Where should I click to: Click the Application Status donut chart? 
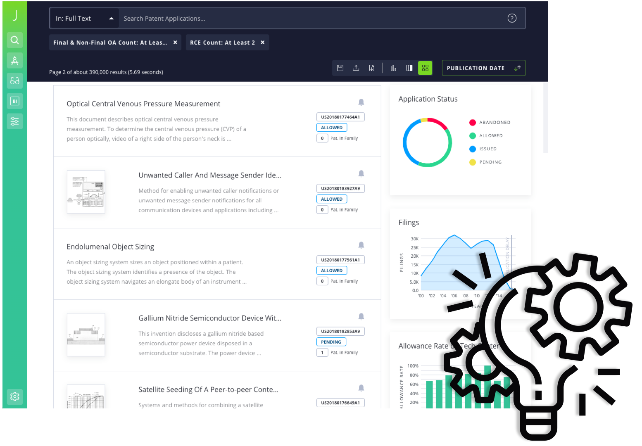(427, 142)
